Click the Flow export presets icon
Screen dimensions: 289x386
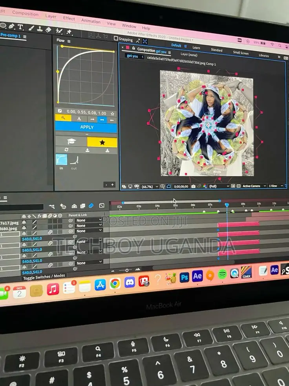pyautogui.click(x=87, y=150)
